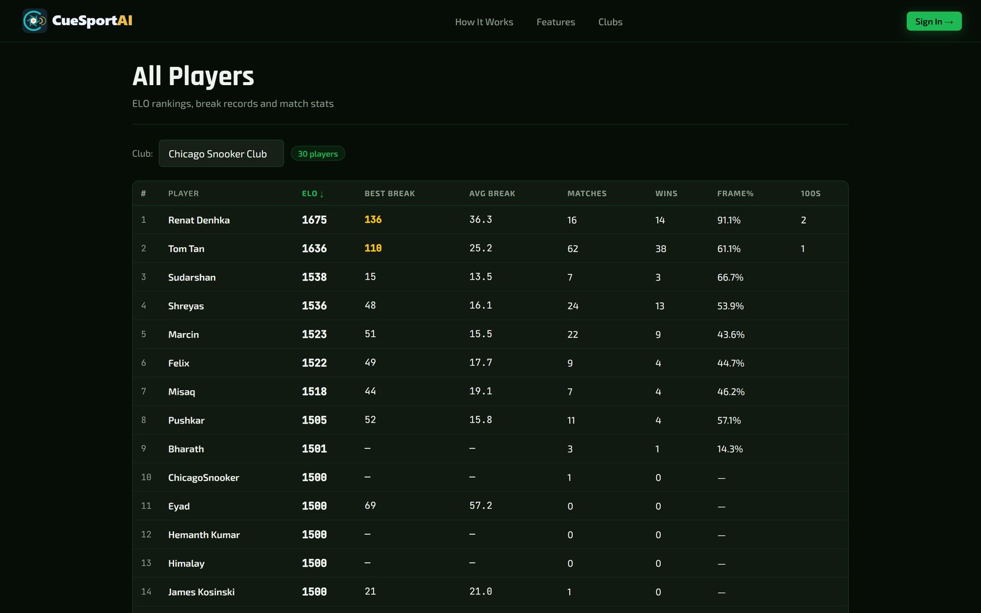Click best break value 69
Viewport: 981px width, 613px height.
coord(370,506)
